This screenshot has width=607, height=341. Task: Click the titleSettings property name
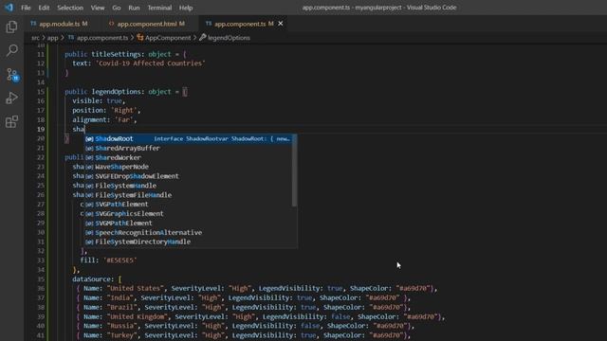116,54
